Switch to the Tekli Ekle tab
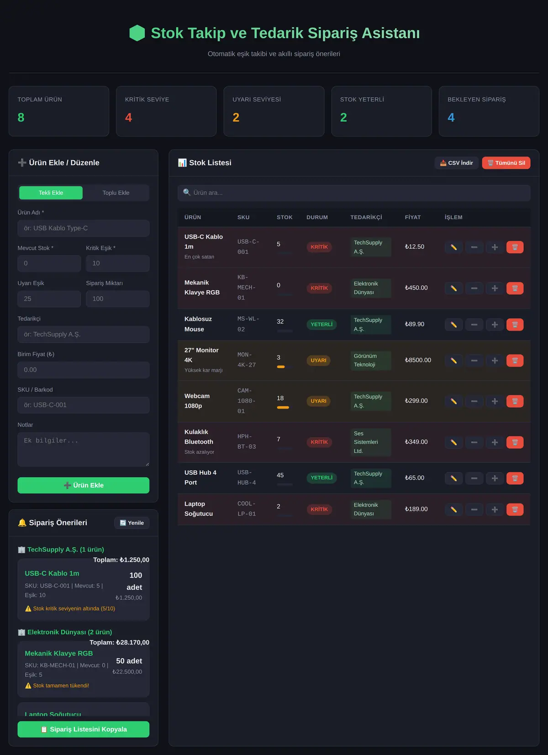This screenshot has height=755, width=548. click(x=51, y=193)
